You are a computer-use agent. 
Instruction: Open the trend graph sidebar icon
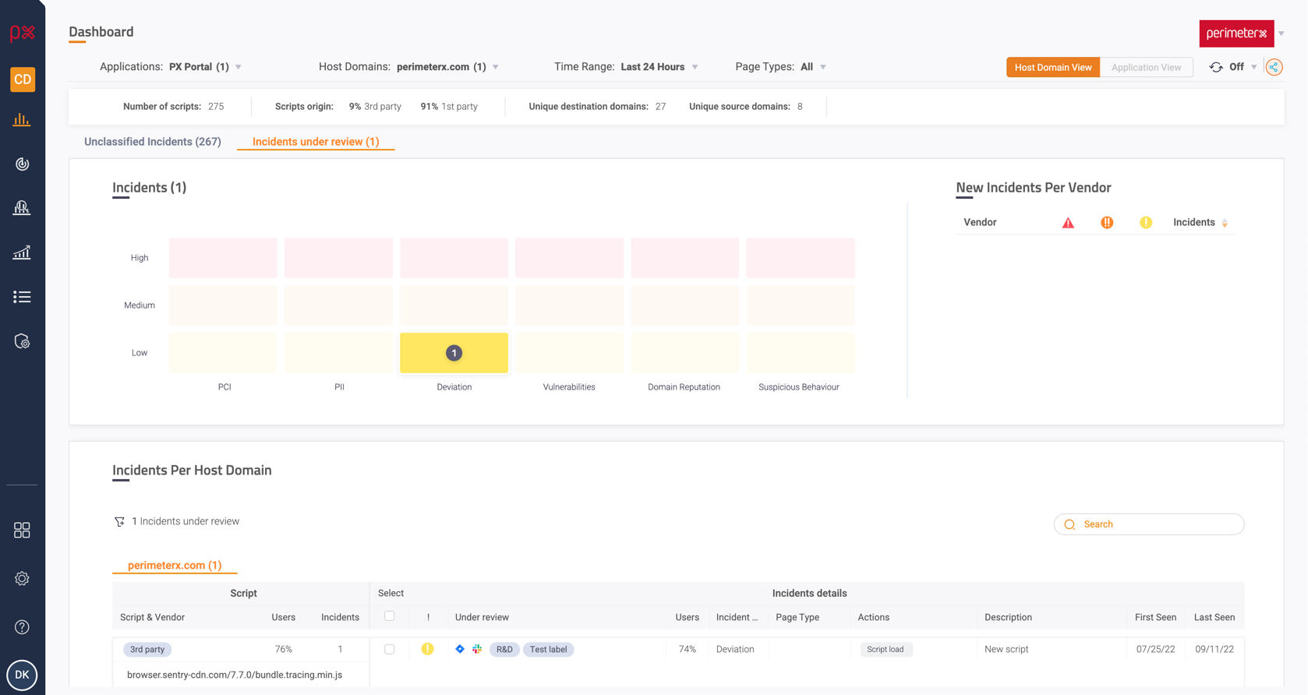(x=22, y=252)
